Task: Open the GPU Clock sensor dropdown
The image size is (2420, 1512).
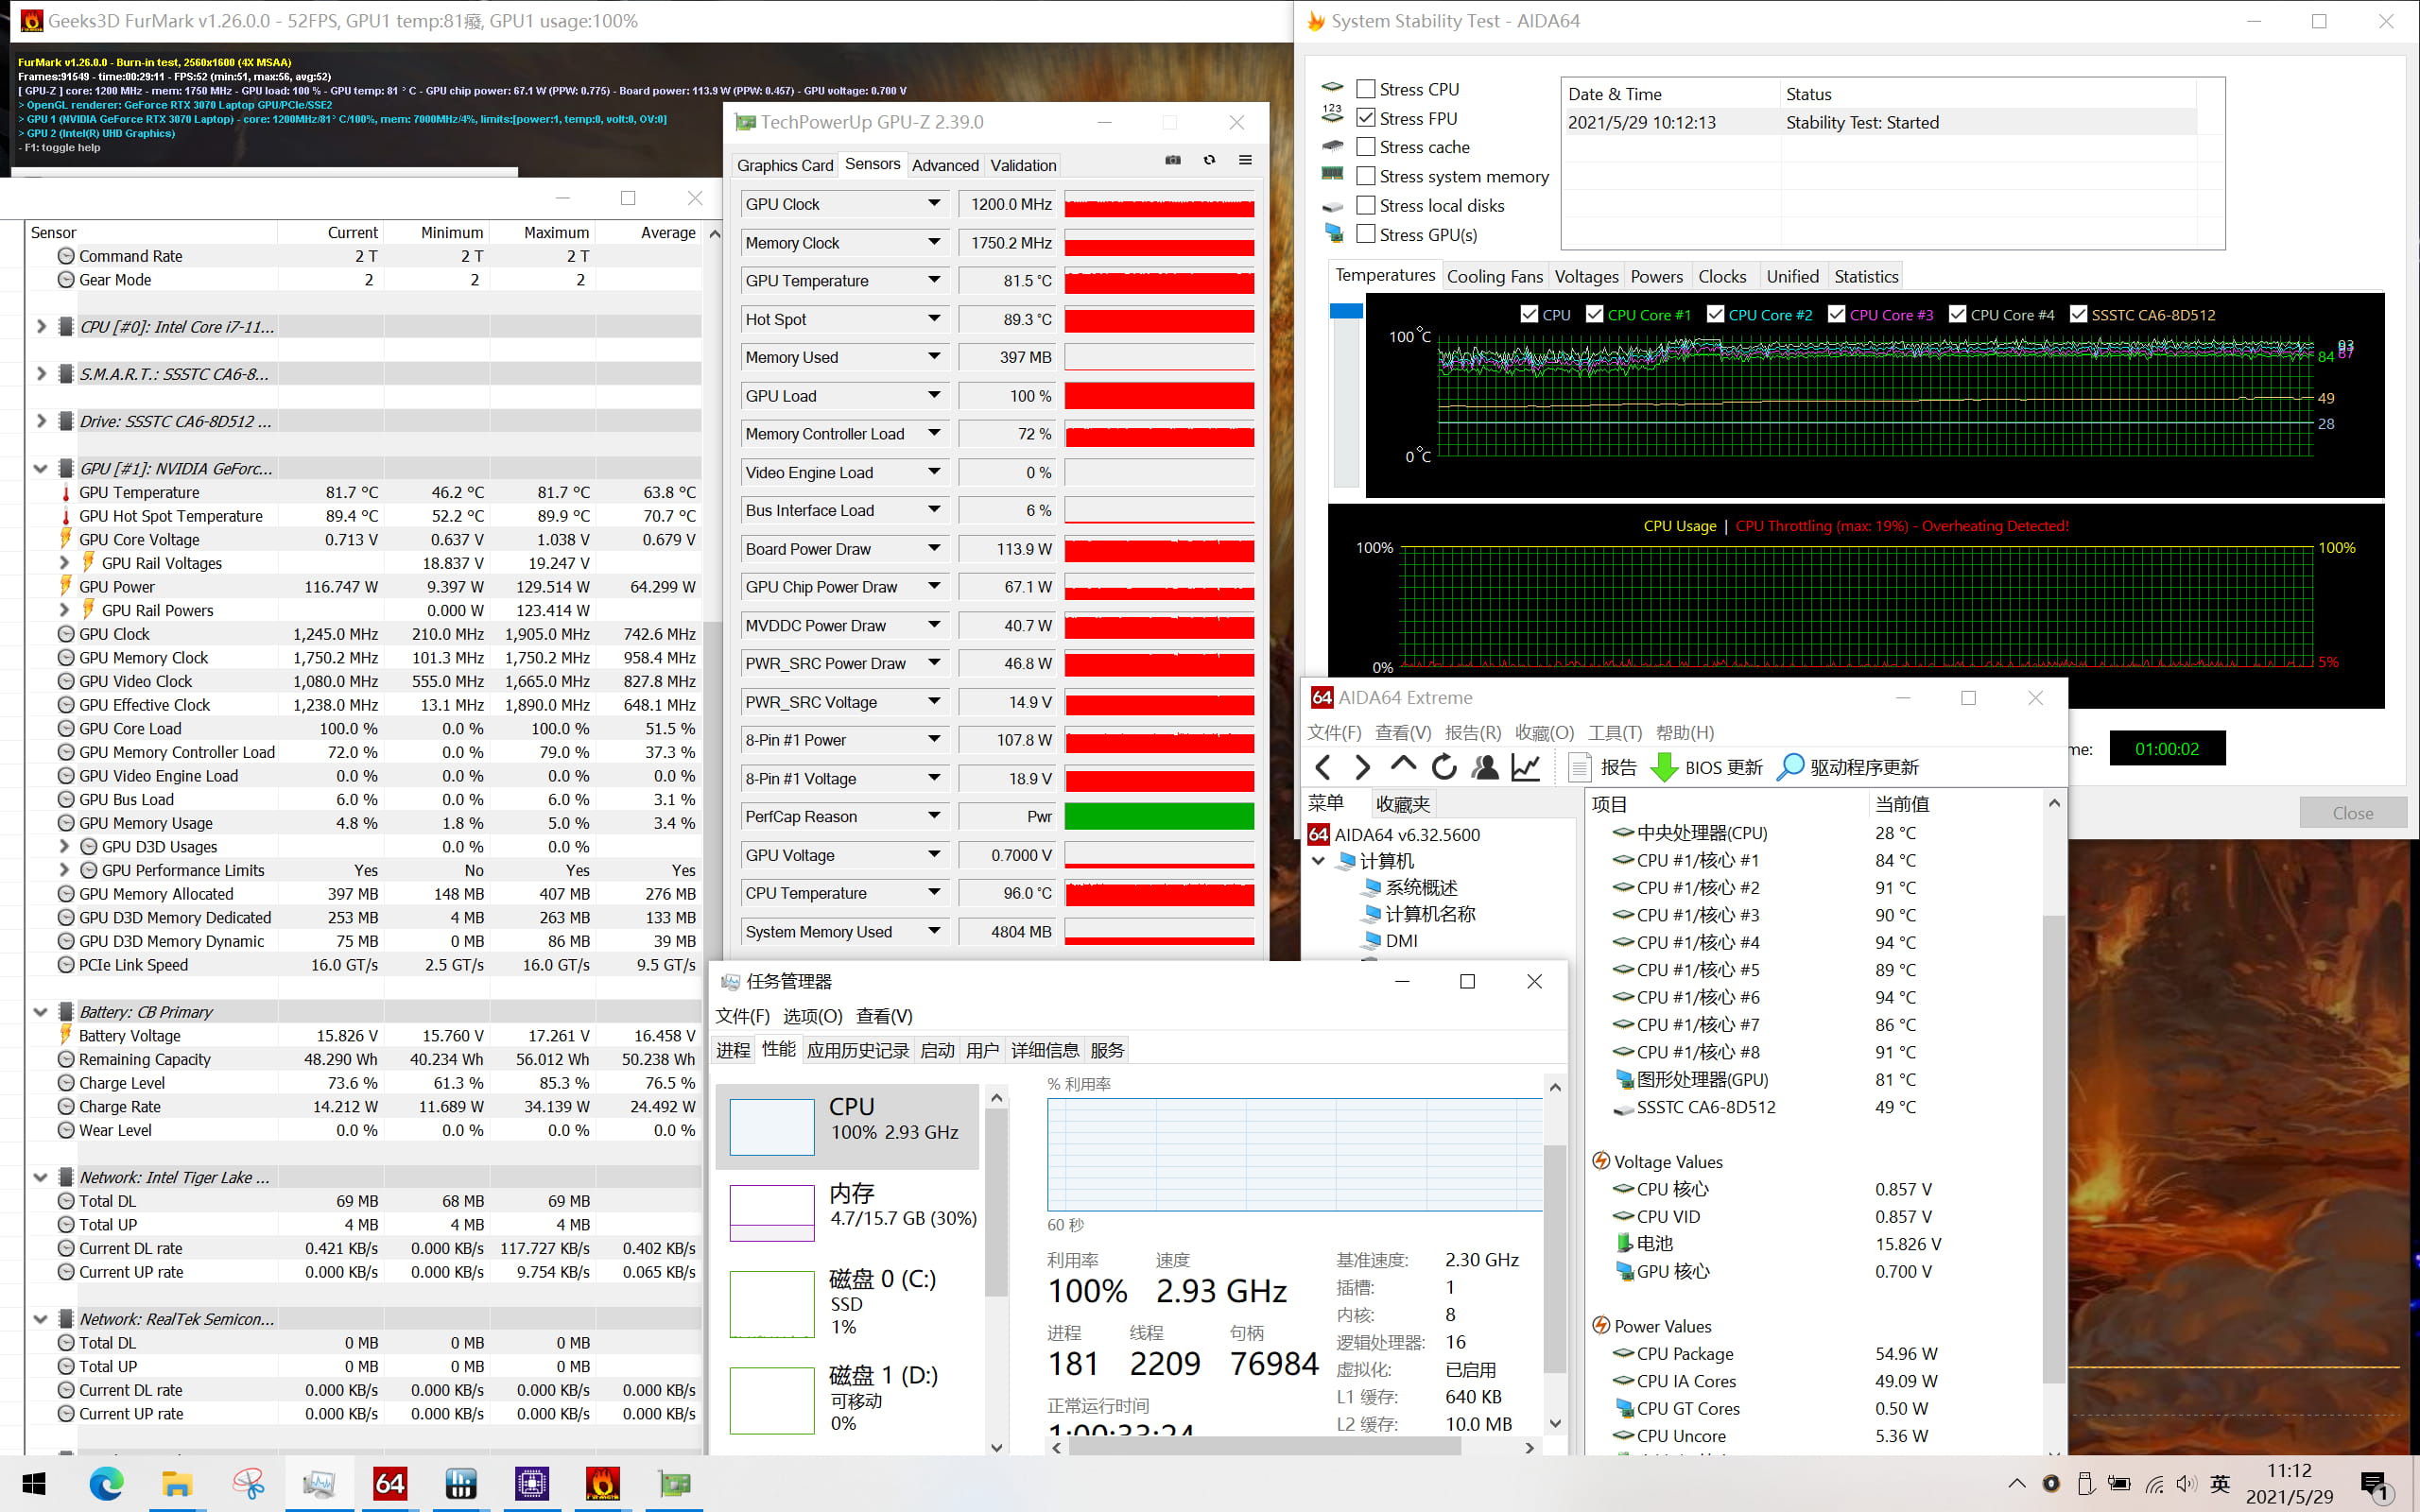Action: (934, 203)
